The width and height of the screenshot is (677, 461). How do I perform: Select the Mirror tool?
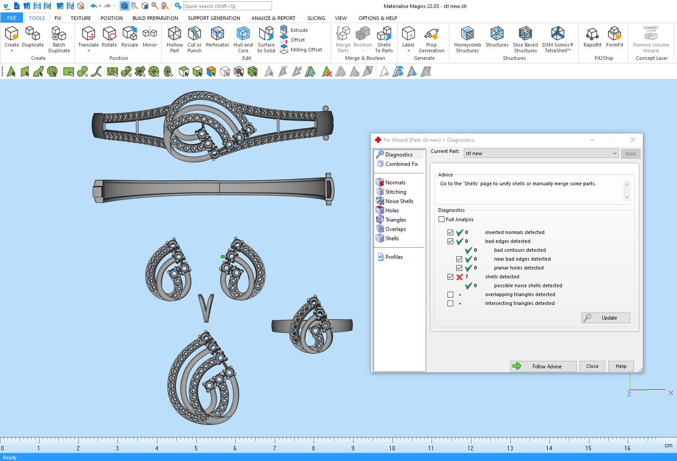[x=150, y=34]
